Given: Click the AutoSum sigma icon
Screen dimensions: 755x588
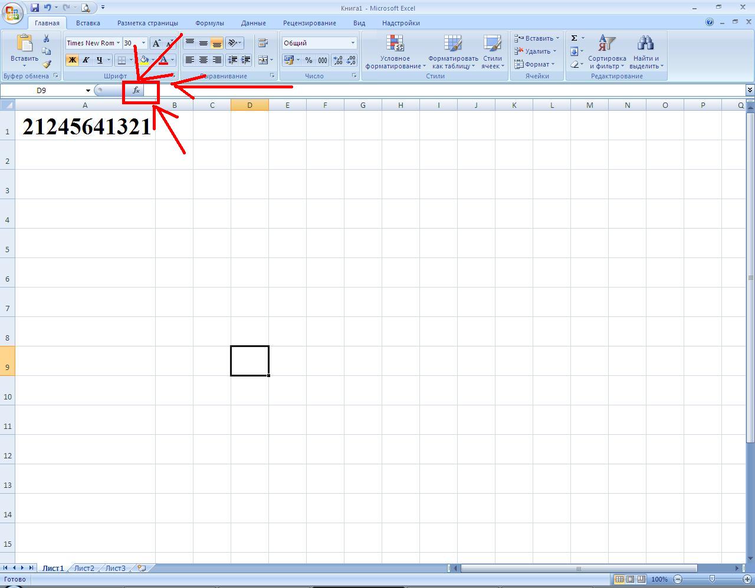Looking at the screenshot, I should point(574,38).
